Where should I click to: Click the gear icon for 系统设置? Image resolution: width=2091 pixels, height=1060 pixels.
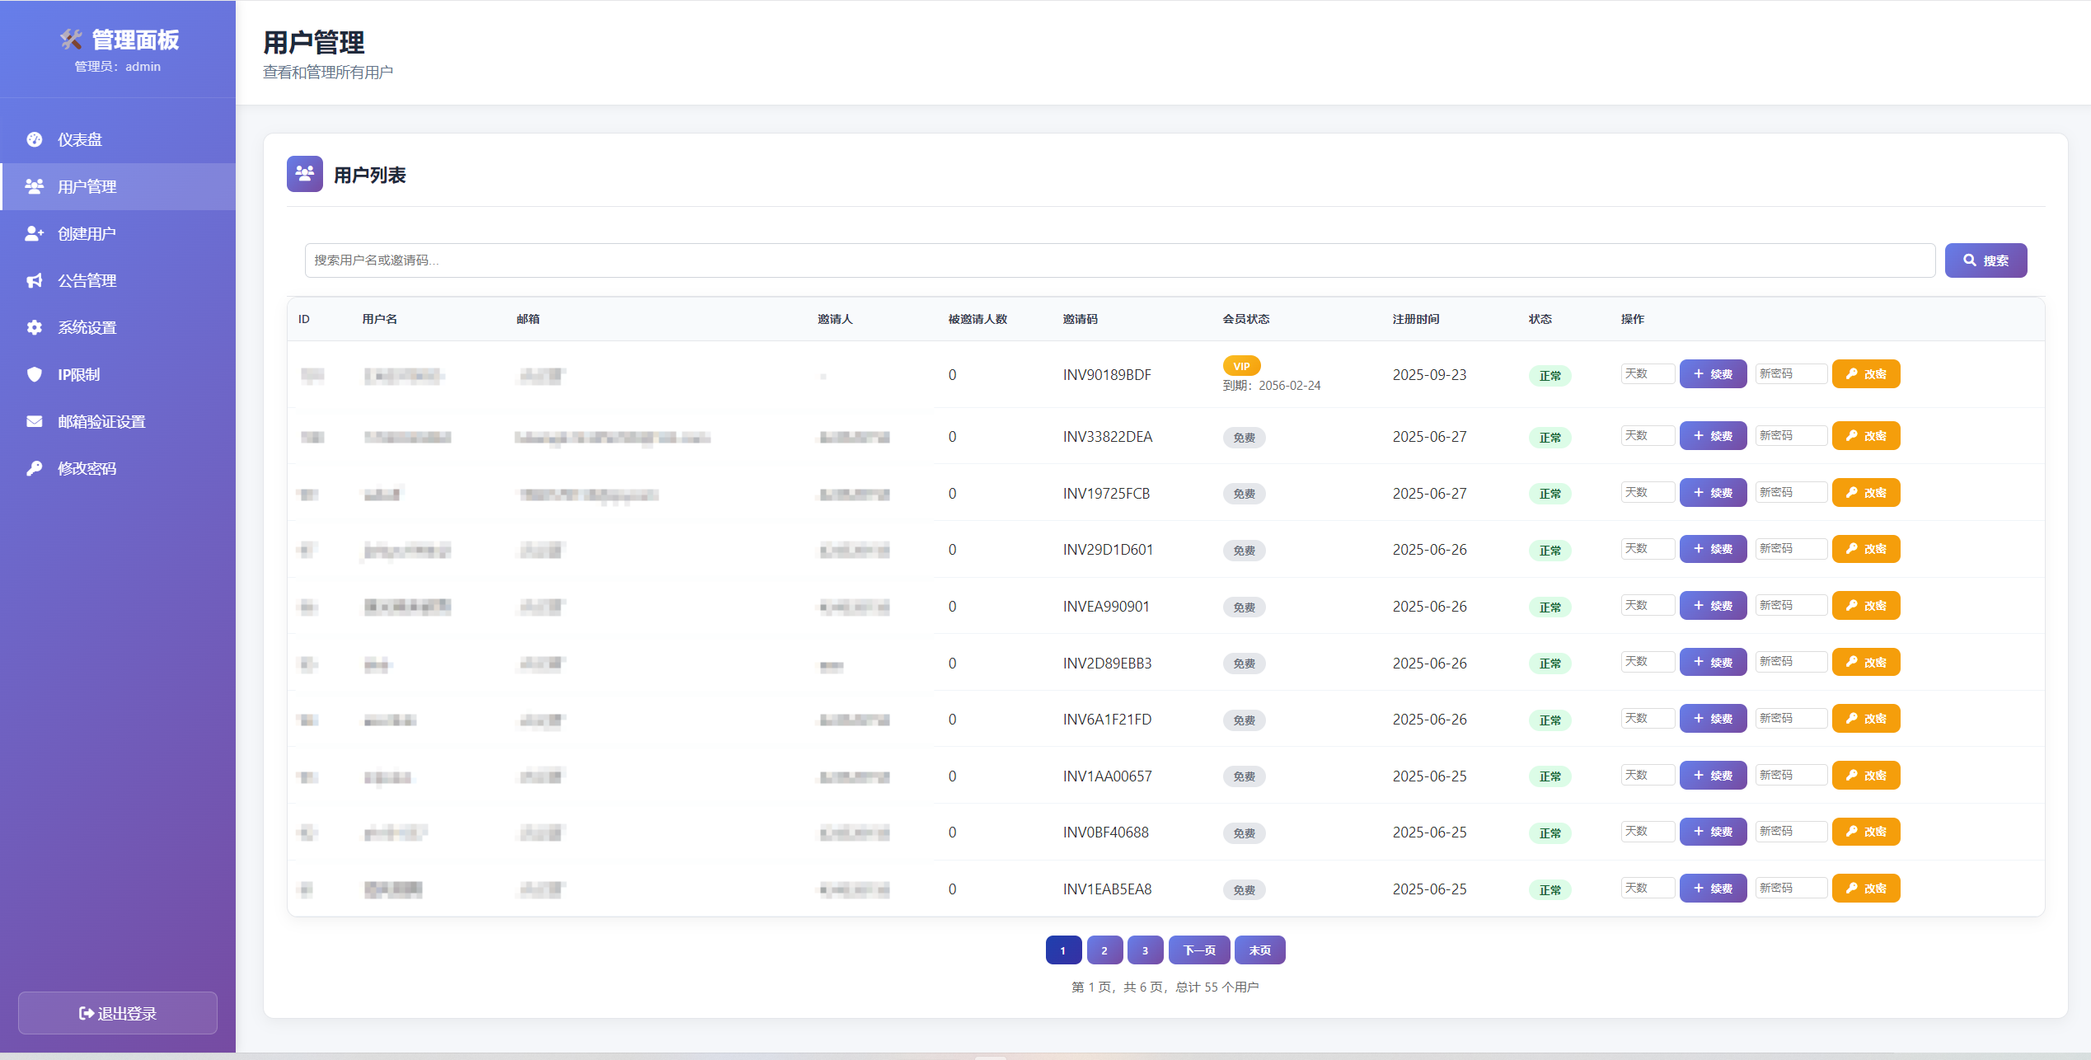coord(34,327)
